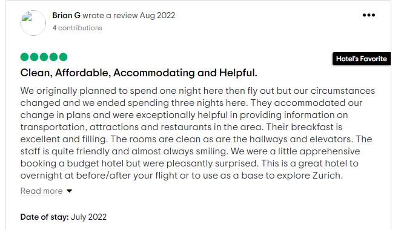This screenshot has width=401, height=230.
Task: Click the July 2022 stay date
Action: point(88,217)
